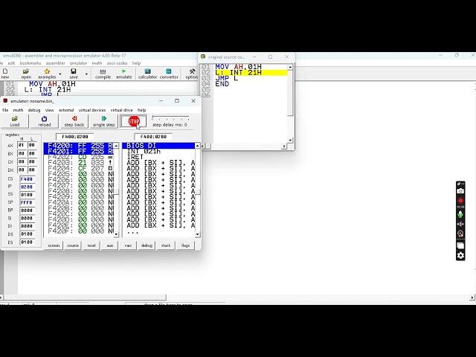
Task: Click the screenshot camera icon in recorder bar
Action: point(460,191)
